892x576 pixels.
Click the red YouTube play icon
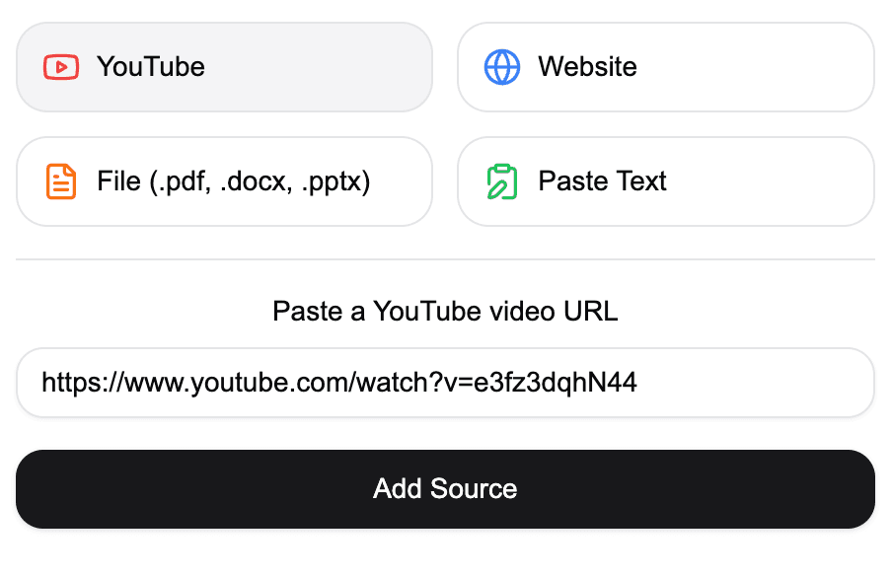click(61, 67)
